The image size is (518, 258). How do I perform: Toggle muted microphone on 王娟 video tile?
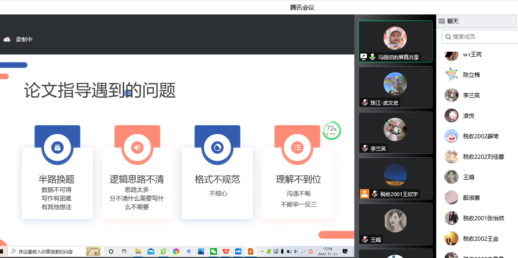tap(365, 240)
